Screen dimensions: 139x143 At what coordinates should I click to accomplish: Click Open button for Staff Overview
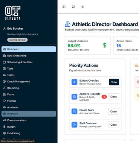click(x=113, y=125)
